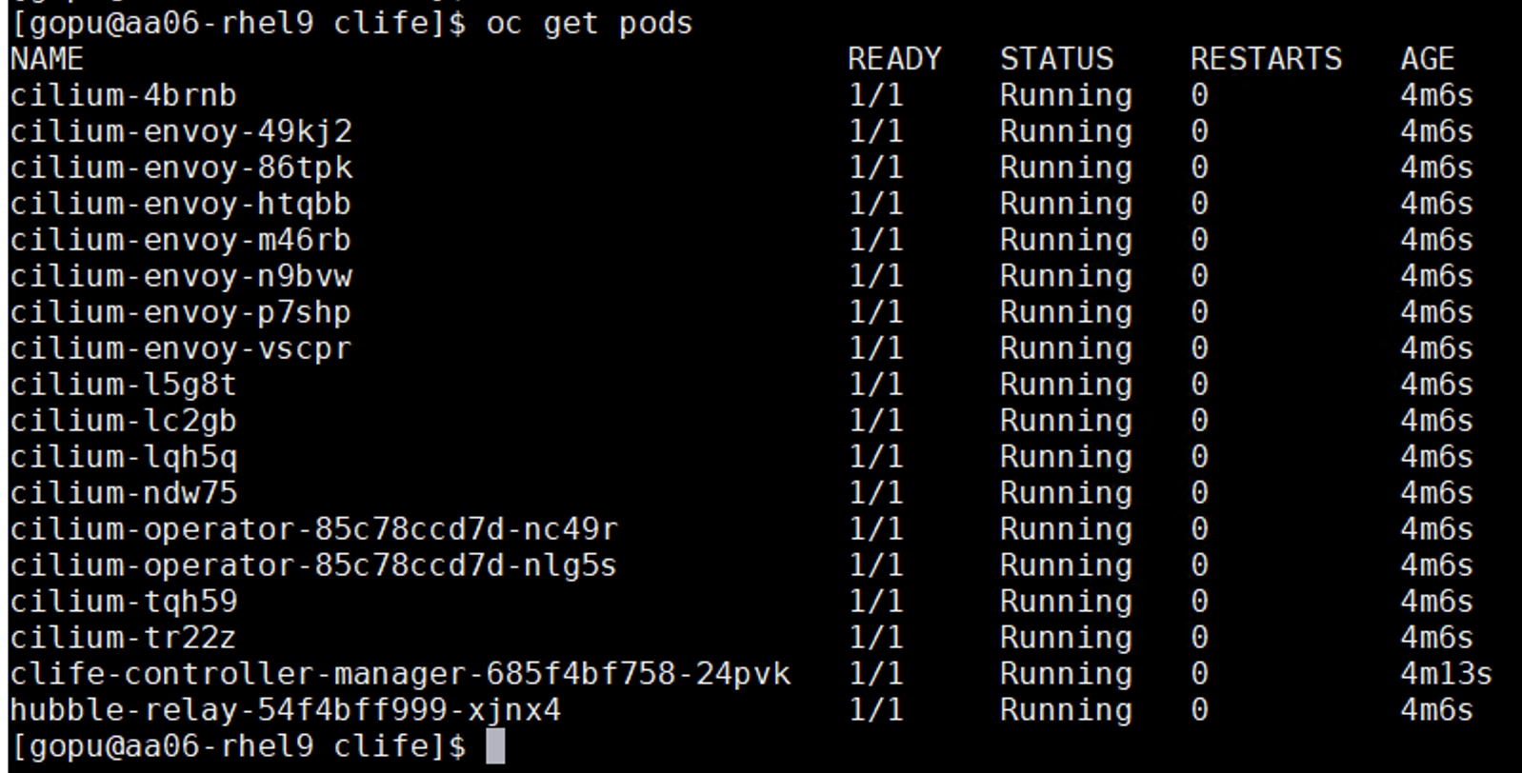Image resolution: width=1522 pixels, height=773 pixels.
Task: Click the 1/1 ready value for cilium-ndw75
Action: click(875, 493)
